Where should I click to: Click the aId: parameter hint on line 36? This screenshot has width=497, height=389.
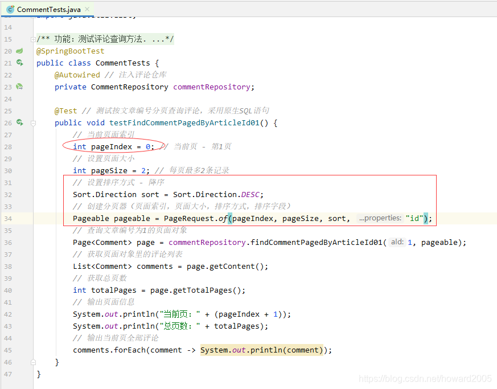(397, 242)
